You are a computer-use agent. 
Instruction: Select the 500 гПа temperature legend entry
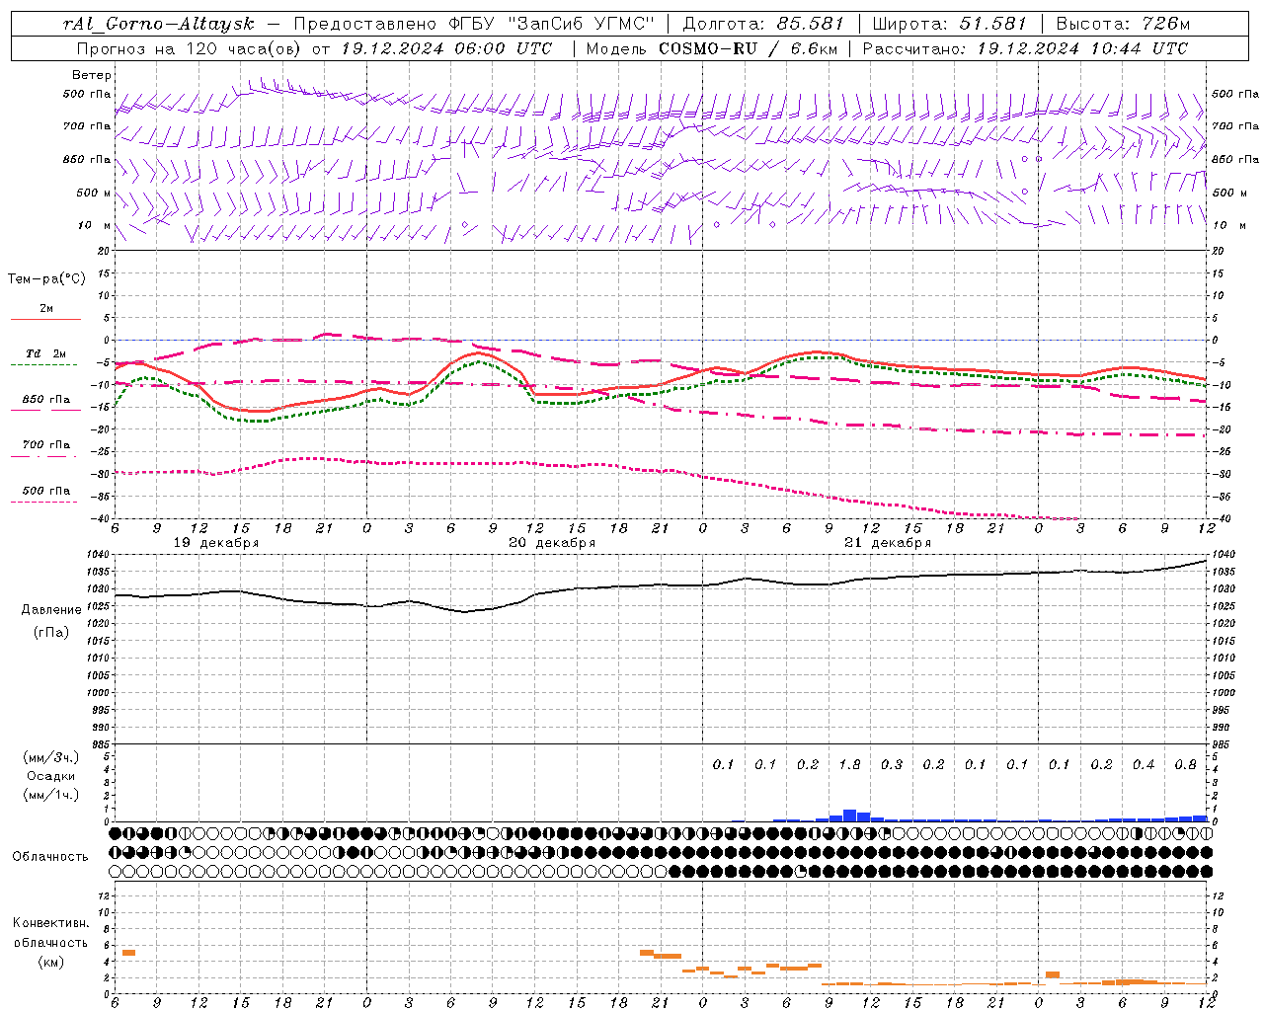[46, 491]
